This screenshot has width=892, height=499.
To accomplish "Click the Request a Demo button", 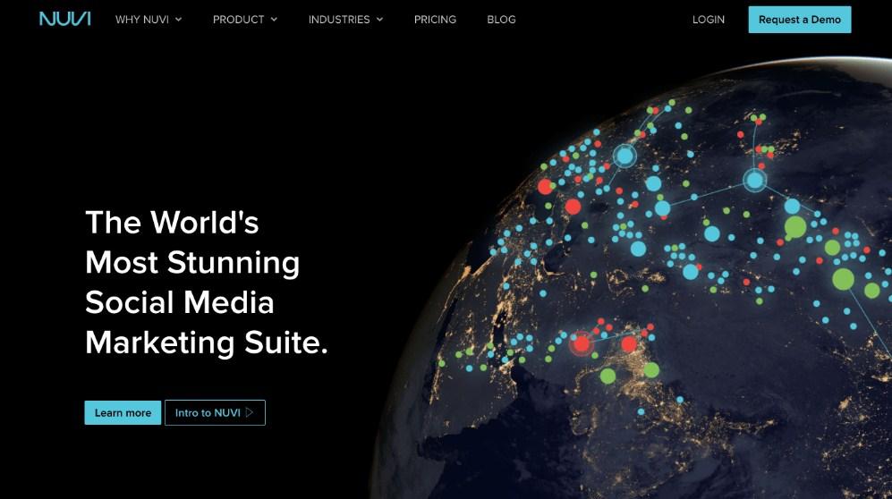I will coord(799,20).
